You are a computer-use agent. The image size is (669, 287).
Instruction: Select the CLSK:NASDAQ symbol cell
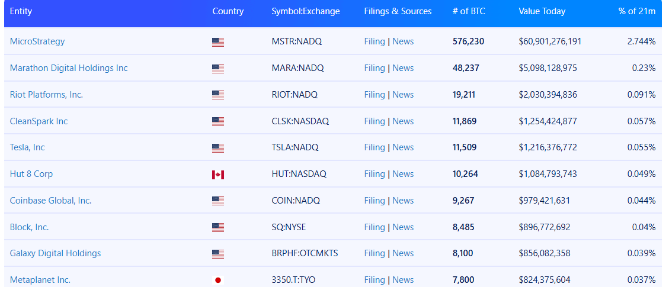[300, 121]
